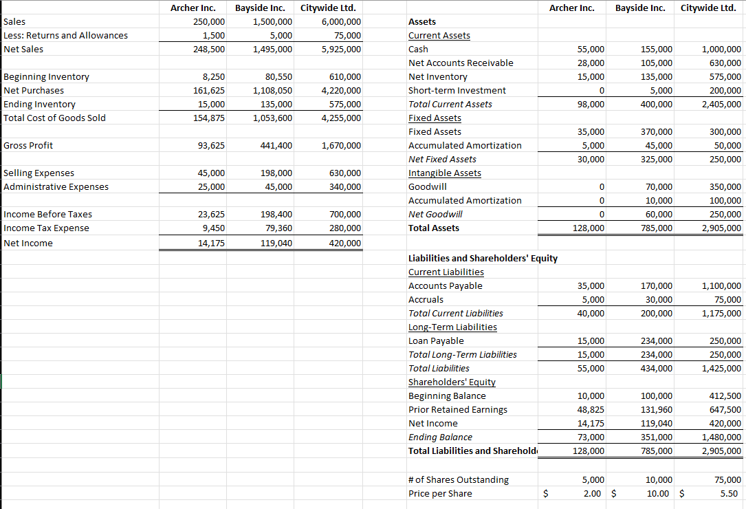
Task: Select Citywide cost of goods sold 4,255,000
Action: pyautogui.click(x=341, y=118)
